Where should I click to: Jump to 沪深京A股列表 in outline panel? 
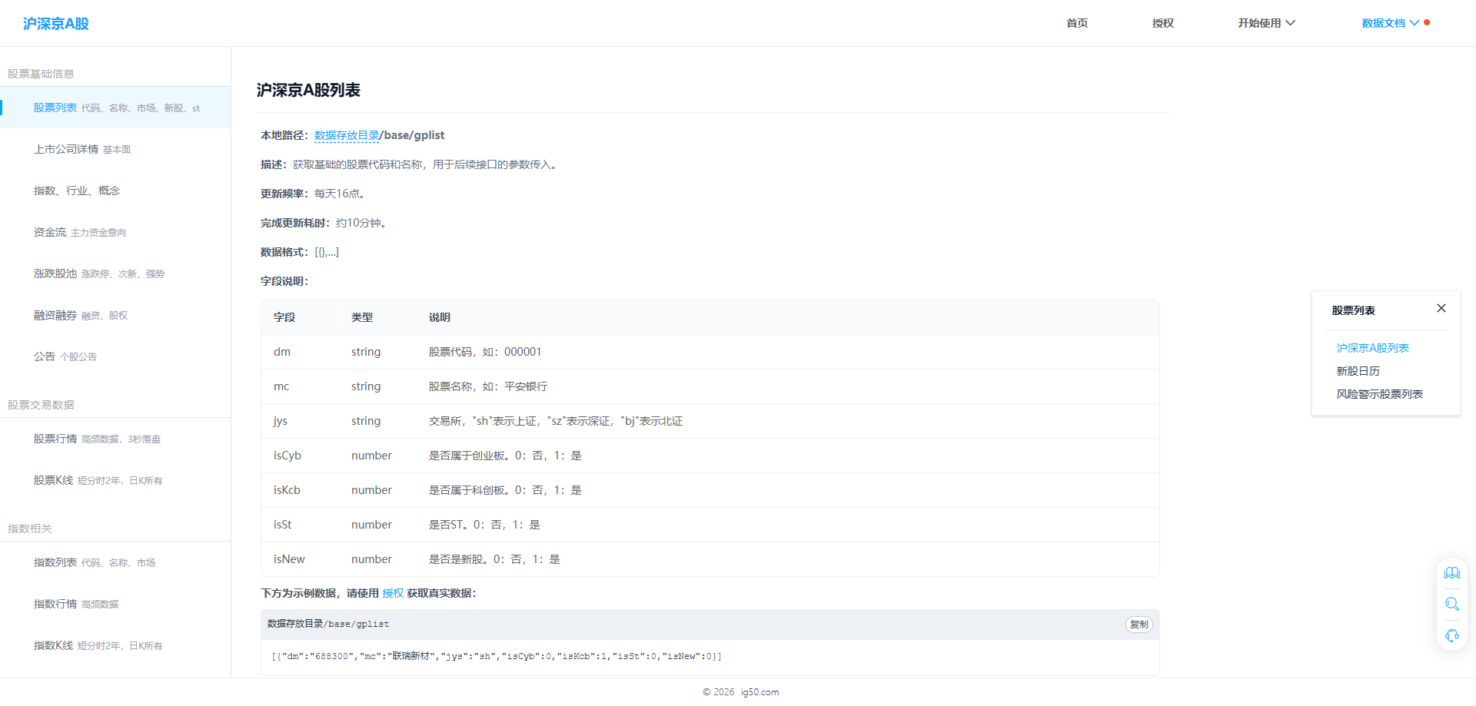pyautogui.click(x=1372, y=348)
